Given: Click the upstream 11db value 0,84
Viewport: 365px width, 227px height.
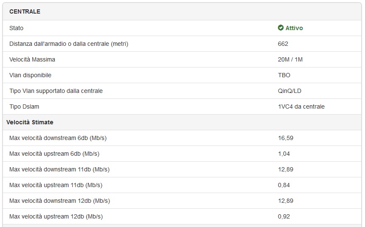Looking at the screenshot, I should click(x=284, y=185).
